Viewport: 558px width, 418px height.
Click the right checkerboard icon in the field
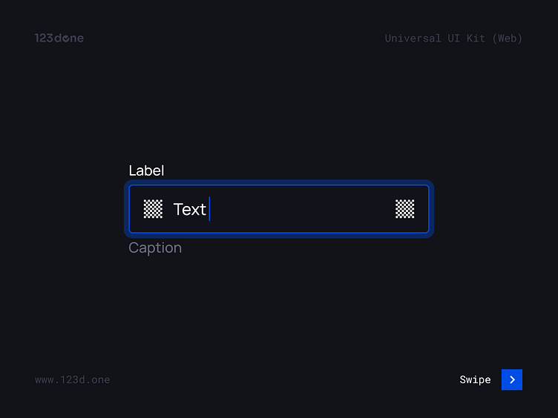coord(404,209)
